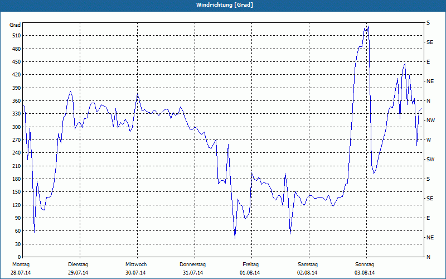The width and height of the screenshot is (446, 279).
Task: Select the '60' degree axis label
Action: coord(18,231)
